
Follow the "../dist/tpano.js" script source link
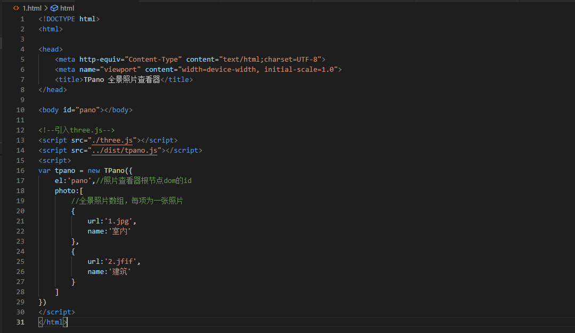click(124, 151)
